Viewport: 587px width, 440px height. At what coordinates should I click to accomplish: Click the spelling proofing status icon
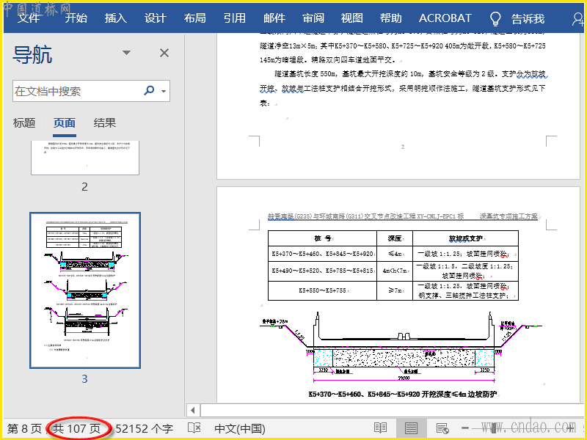[x=194, y=428]
